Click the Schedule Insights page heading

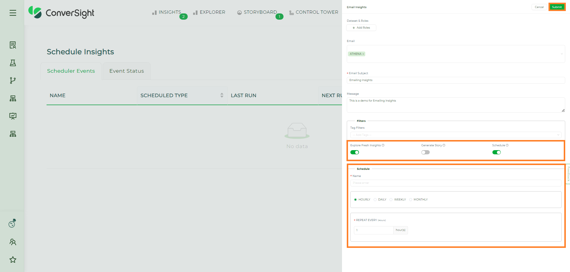click(x=80, y=52)
